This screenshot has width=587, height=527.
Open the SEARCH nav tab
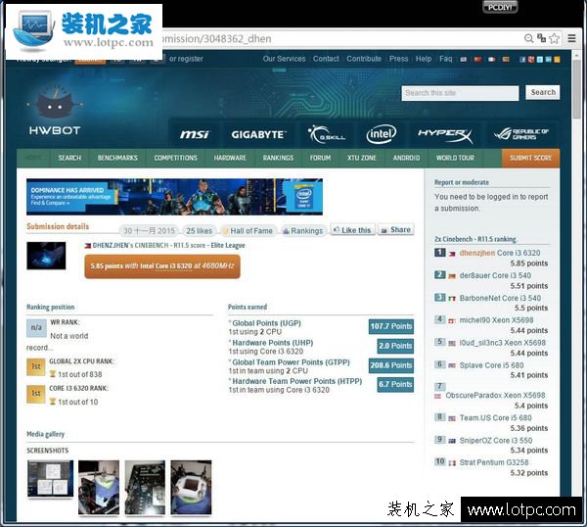click(x=69, y=158)
